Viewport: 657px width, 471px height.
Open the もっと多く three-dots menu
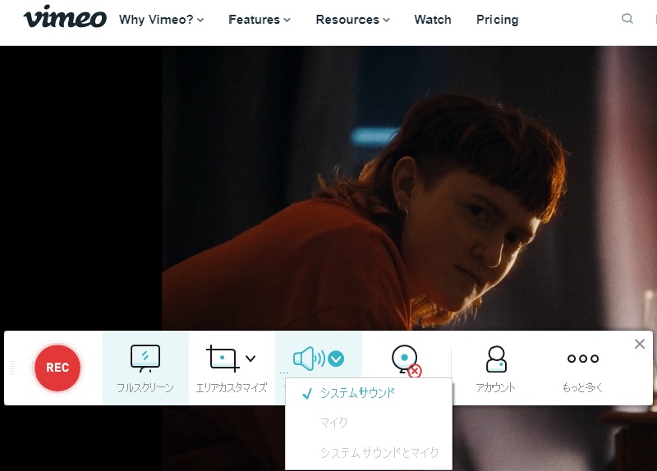coord(583,359)
